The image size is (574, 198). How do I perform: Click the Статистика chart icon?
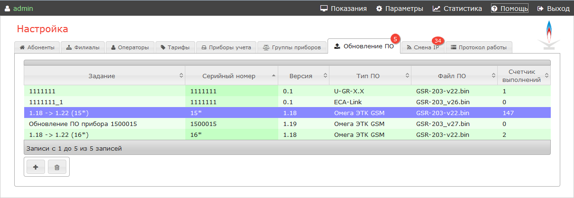coord(437,9)
